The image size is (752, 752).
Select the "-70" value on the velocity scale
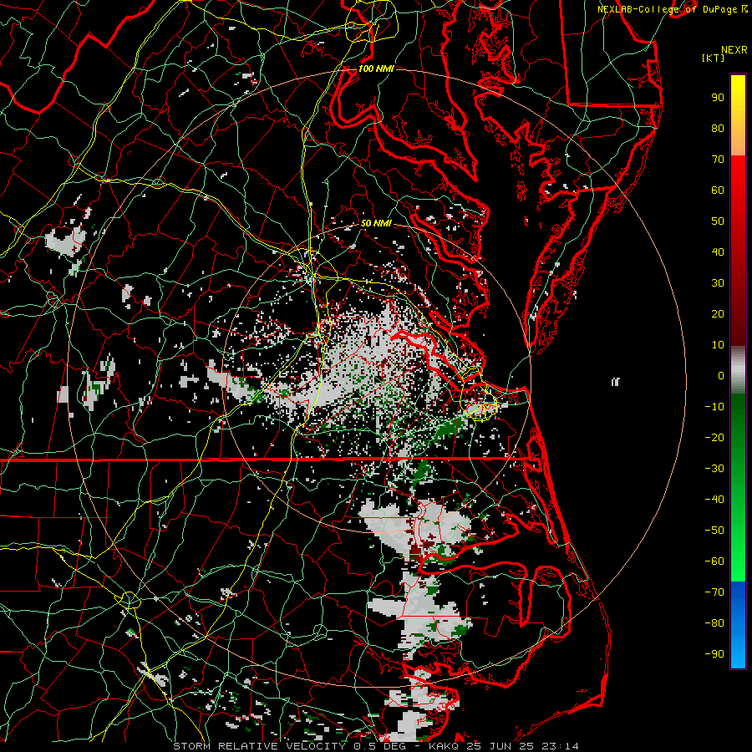714,592
